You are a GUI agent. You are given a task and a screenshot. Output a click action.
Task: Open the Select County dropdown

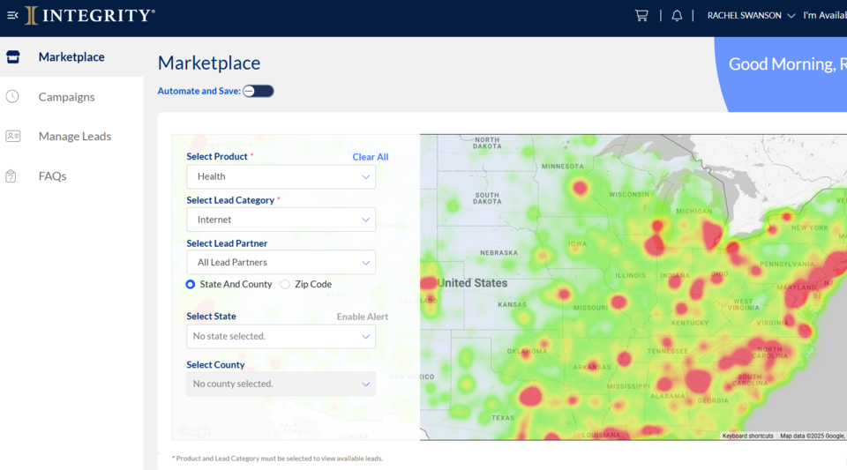pos(281,384)
